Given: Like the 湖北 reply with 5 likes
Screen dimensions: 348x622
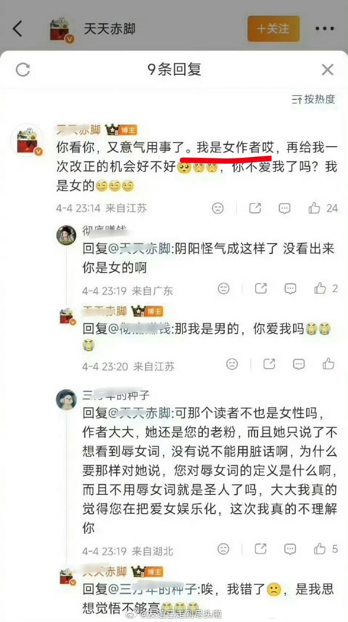Looking at the screenshot, I should pyautogui.click(x=325, y=549).
